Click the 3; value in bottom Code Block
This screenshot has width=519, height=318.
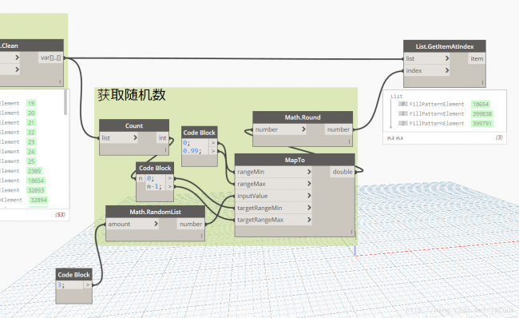[61, 285]
